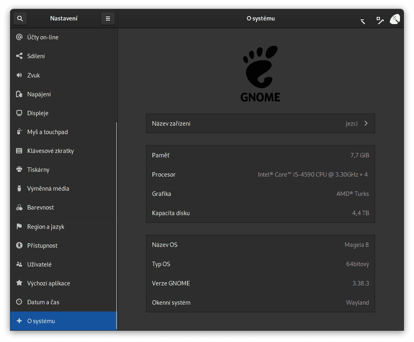
Task: Open the hamburger menu next to Nastavení
Action: [108, 18]
